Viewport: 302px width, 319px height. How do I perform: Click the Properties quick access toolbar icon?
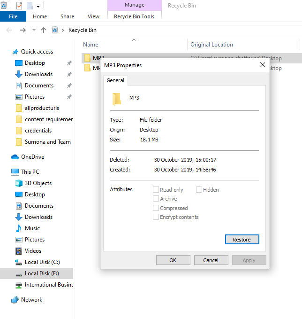point(19,6)
